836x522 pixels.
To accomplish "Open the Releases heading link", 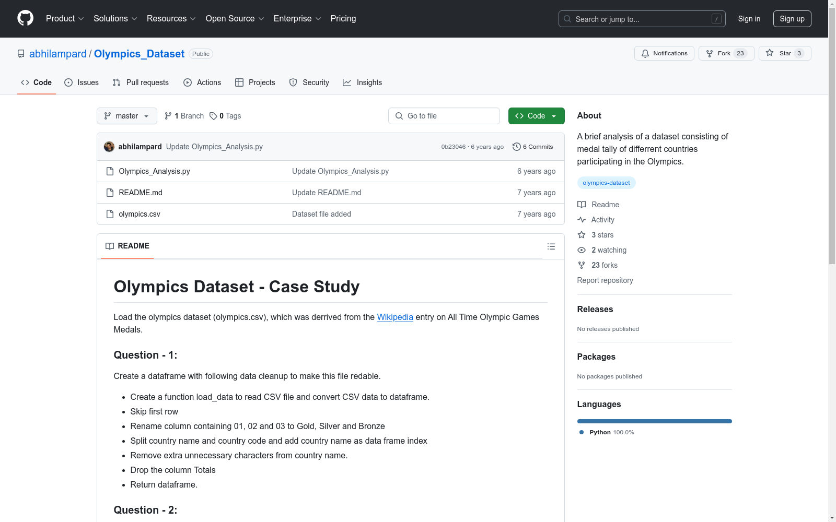I will tap(595, 309).
